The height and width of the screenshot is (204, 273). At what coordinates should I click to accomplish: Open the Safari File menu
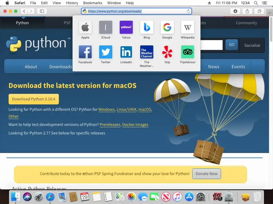[33, 3]
